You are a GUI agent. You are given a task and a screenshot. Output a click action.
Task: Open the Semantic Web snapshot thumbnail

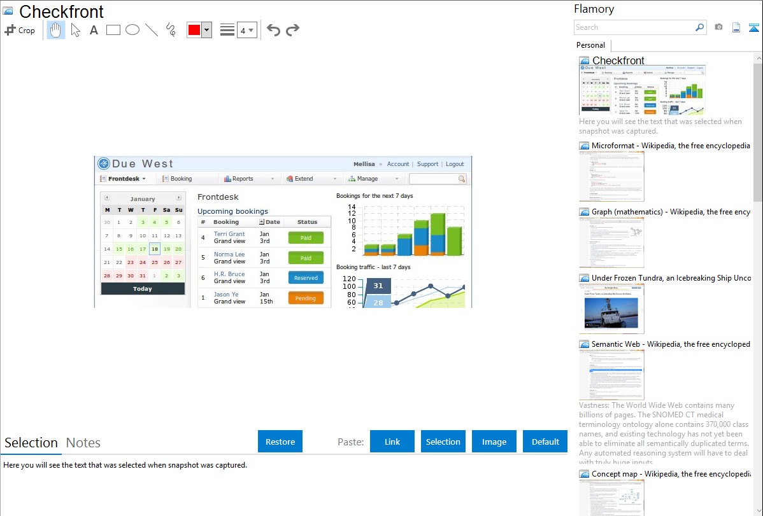click(x=611, y=375)
